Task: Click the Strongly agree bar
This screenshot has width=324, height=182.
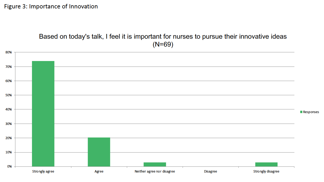Action: point(43,114)
